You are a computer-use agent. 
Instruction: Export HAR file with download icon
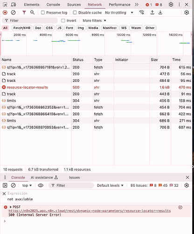(160, 13)
